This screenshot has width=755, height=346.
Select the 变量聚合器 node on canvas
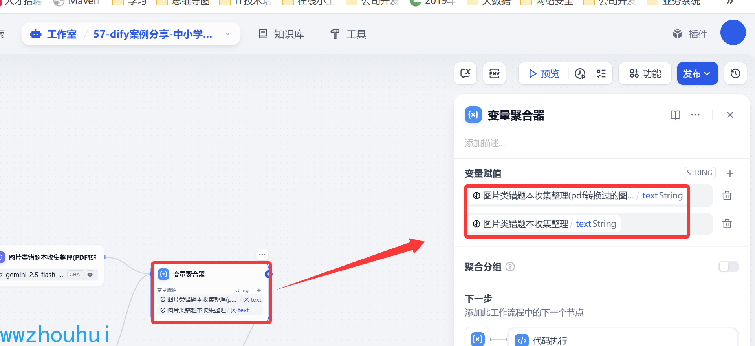pos(211,292)
